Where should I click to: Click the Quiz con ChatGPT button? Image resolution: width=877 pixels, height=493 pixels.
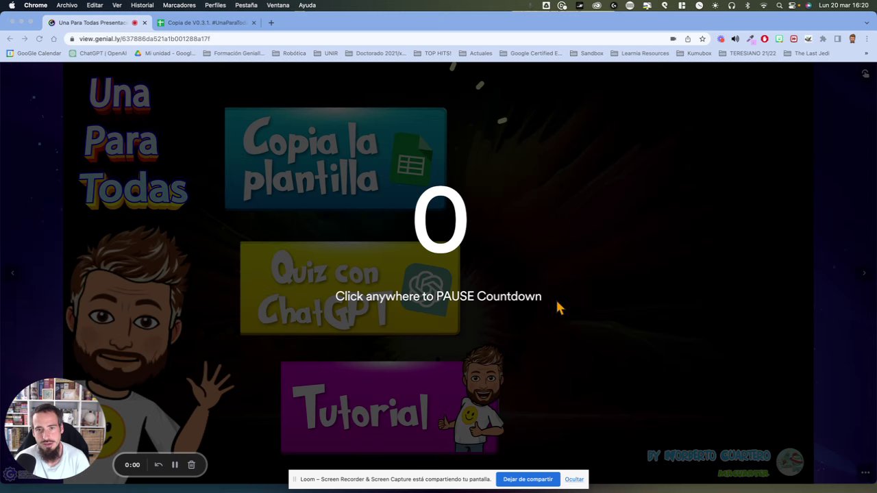tap(349, 288)
